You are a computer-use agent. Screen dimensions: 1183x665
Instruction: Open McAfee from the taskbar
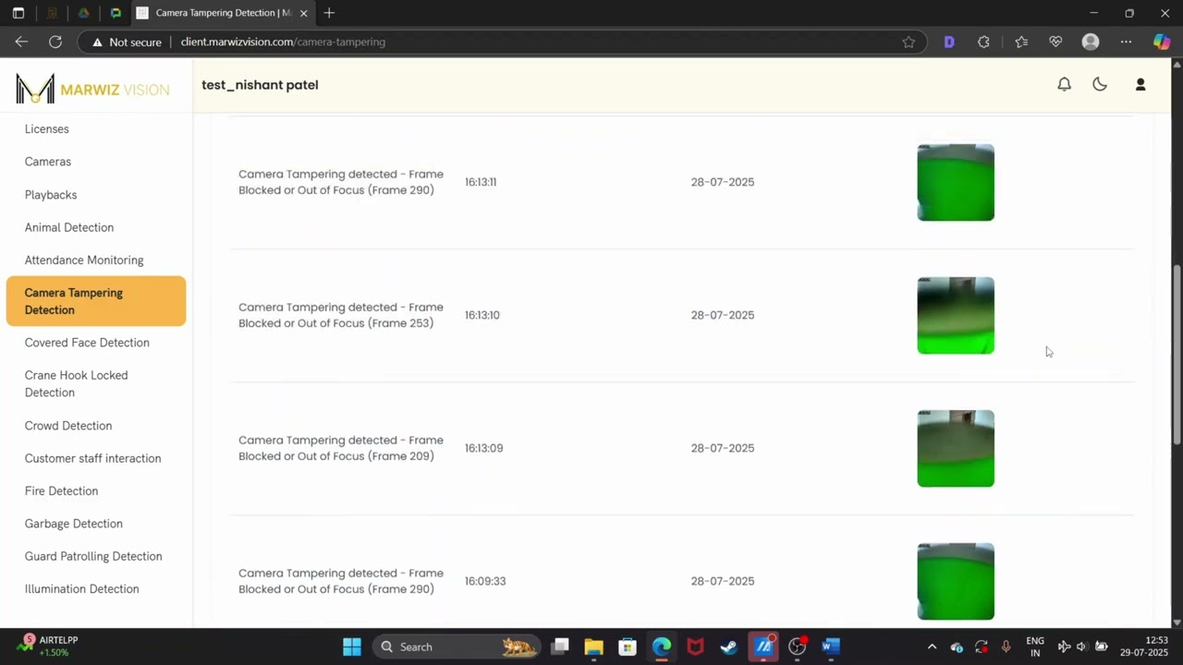click(x=695, y=647)
